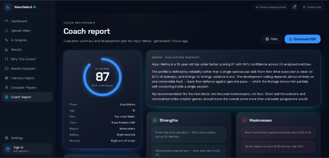Click player name value 'Arjun Mehra'

coord(127,104)
